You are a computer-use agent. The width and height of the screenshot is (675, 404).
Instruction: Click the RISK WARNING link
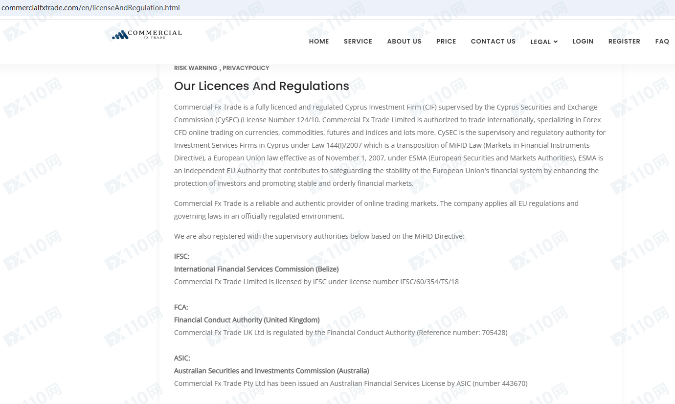click(x=196, y=68)
